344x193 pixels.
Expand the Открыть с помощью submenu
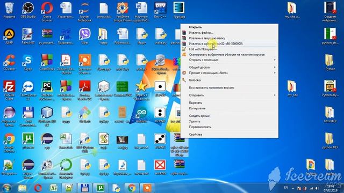pyautogui.click(x=230, y=60)
